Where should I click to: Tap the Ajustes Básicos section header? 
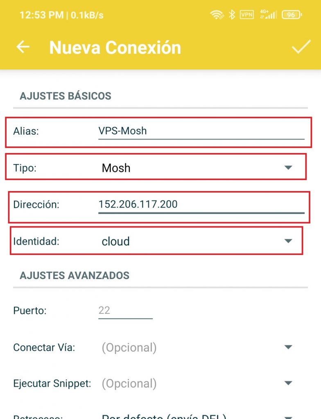pos(66,96)
